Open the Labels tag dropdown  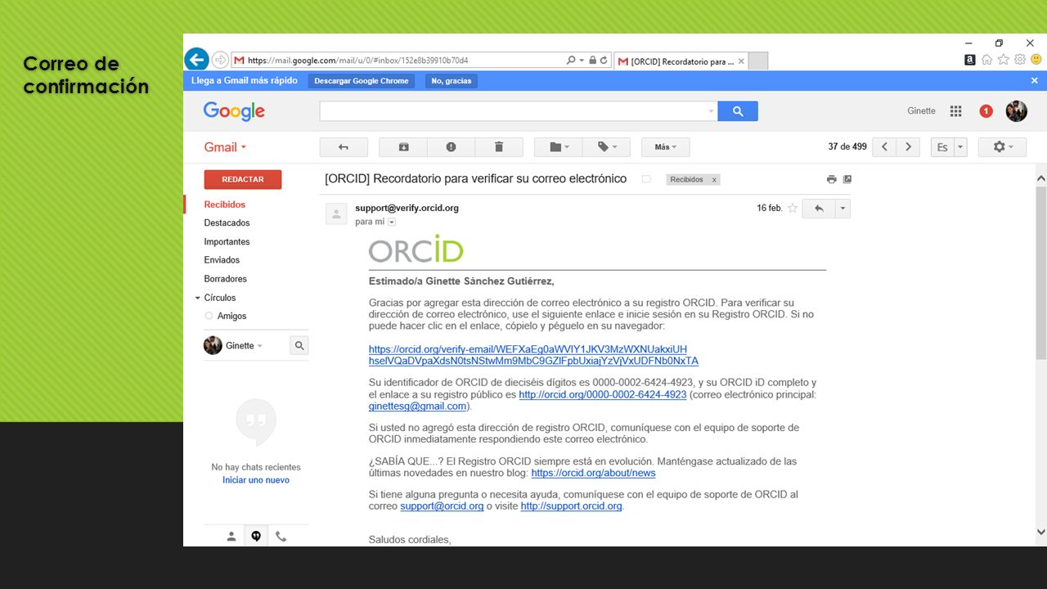point(606,147)
